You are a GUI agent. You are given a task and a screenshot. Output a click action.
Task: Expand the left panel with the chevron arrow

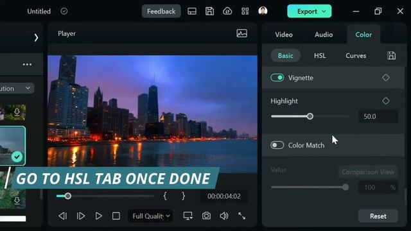click(x=36, y=38)
